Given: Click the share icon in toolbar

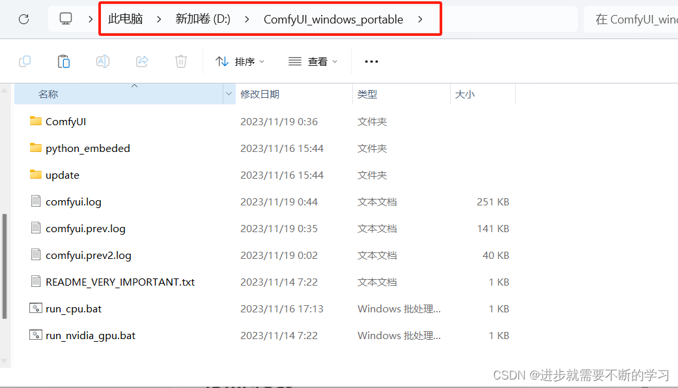Looking at the screenshot, I should [x=142, y=61].
